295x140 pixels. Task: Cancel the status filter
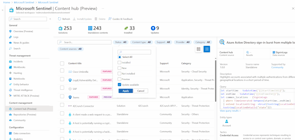click(x=141, y=91)
